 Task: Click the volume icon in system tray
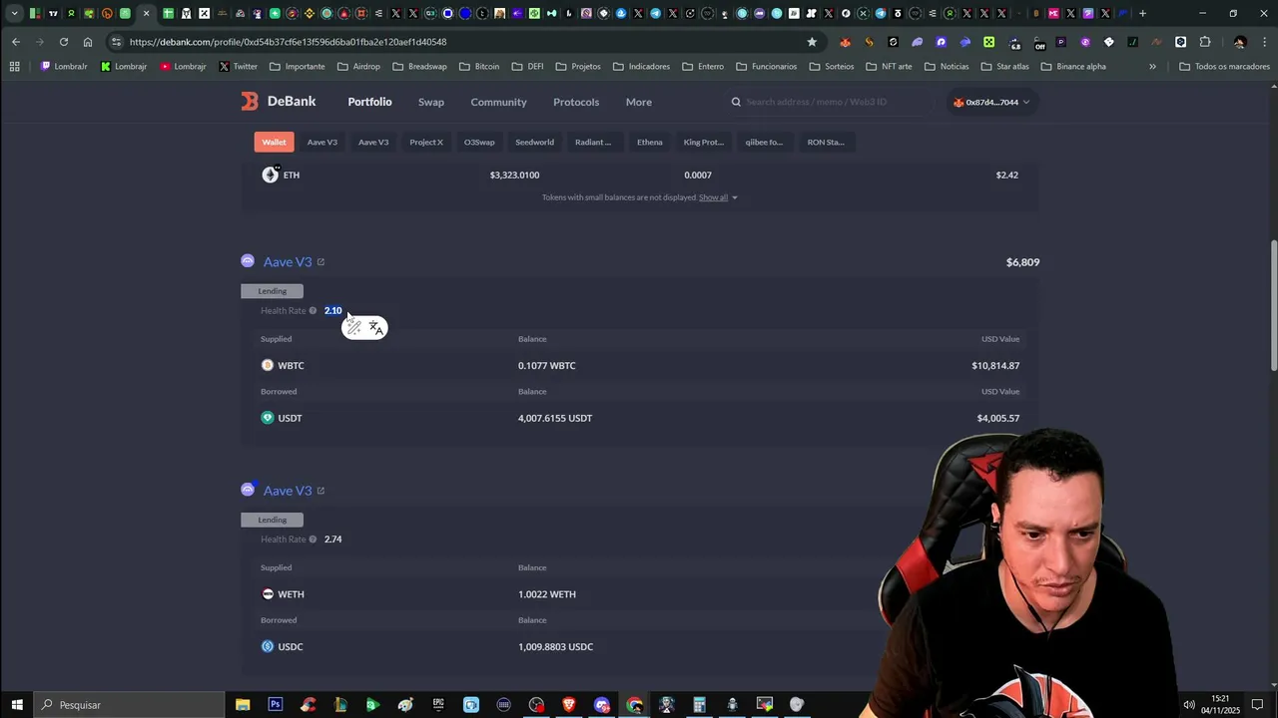pos(1188,705)
